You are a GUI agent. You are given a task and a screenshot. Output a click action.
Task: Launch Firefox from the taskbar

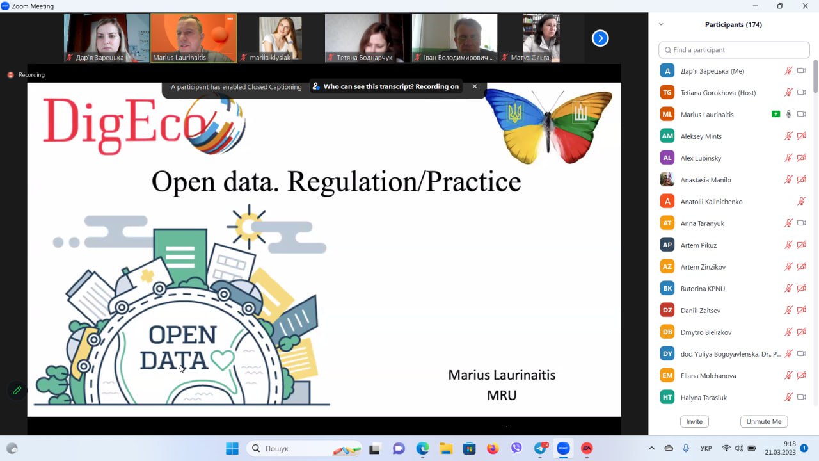(x=493, y=448)
